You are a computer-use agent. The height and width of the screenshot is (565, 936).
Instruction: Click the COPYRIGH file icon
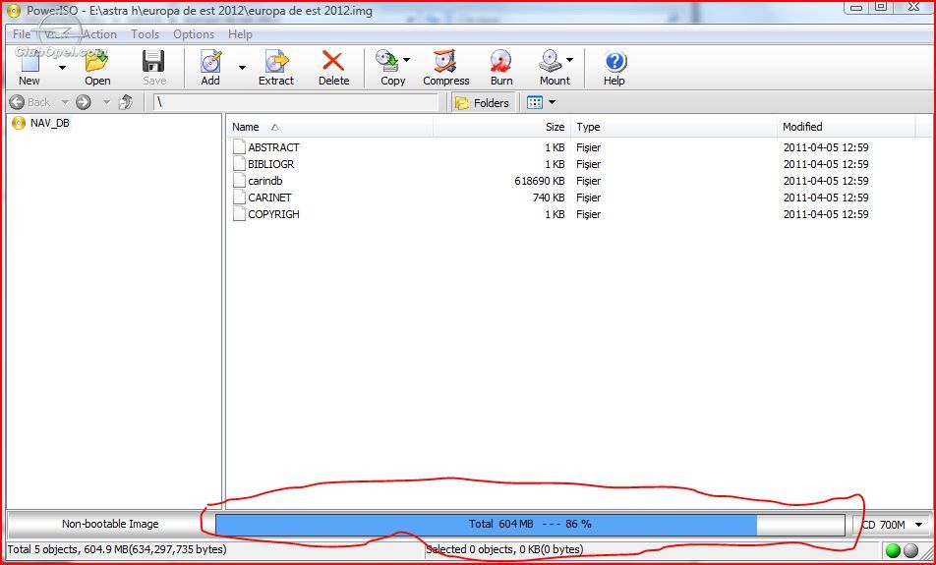[239, 213]
